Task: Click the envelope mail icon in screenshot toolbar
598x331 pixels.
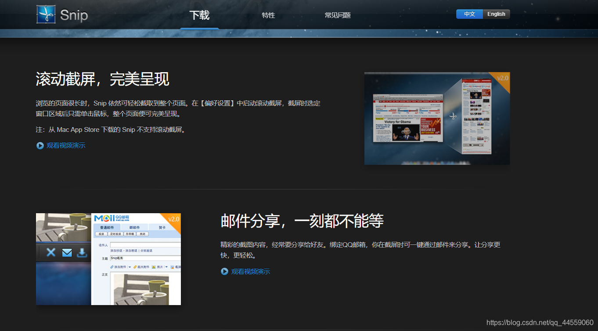Action: point(67,252)
